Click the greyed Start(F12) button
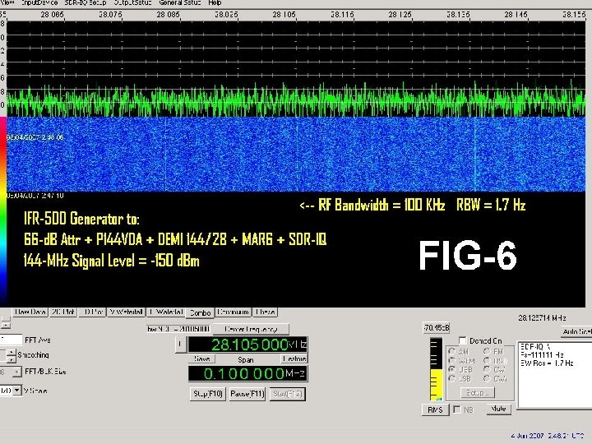The width and height of the screenshot is (592, 444). click(287, 393)
